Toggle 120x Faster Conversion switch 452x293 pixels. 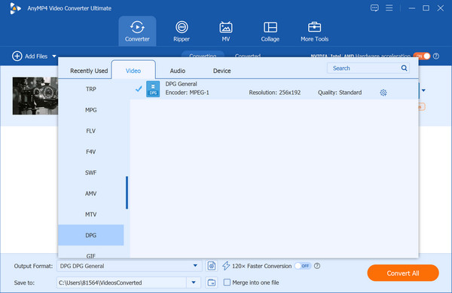(303, 266)
